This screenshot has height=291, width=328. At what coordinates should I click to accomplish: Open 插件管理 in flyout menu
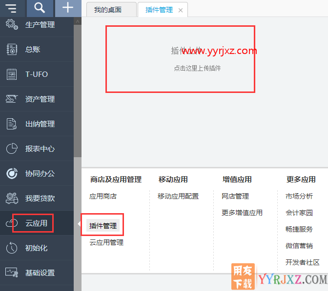click(103, 225)
